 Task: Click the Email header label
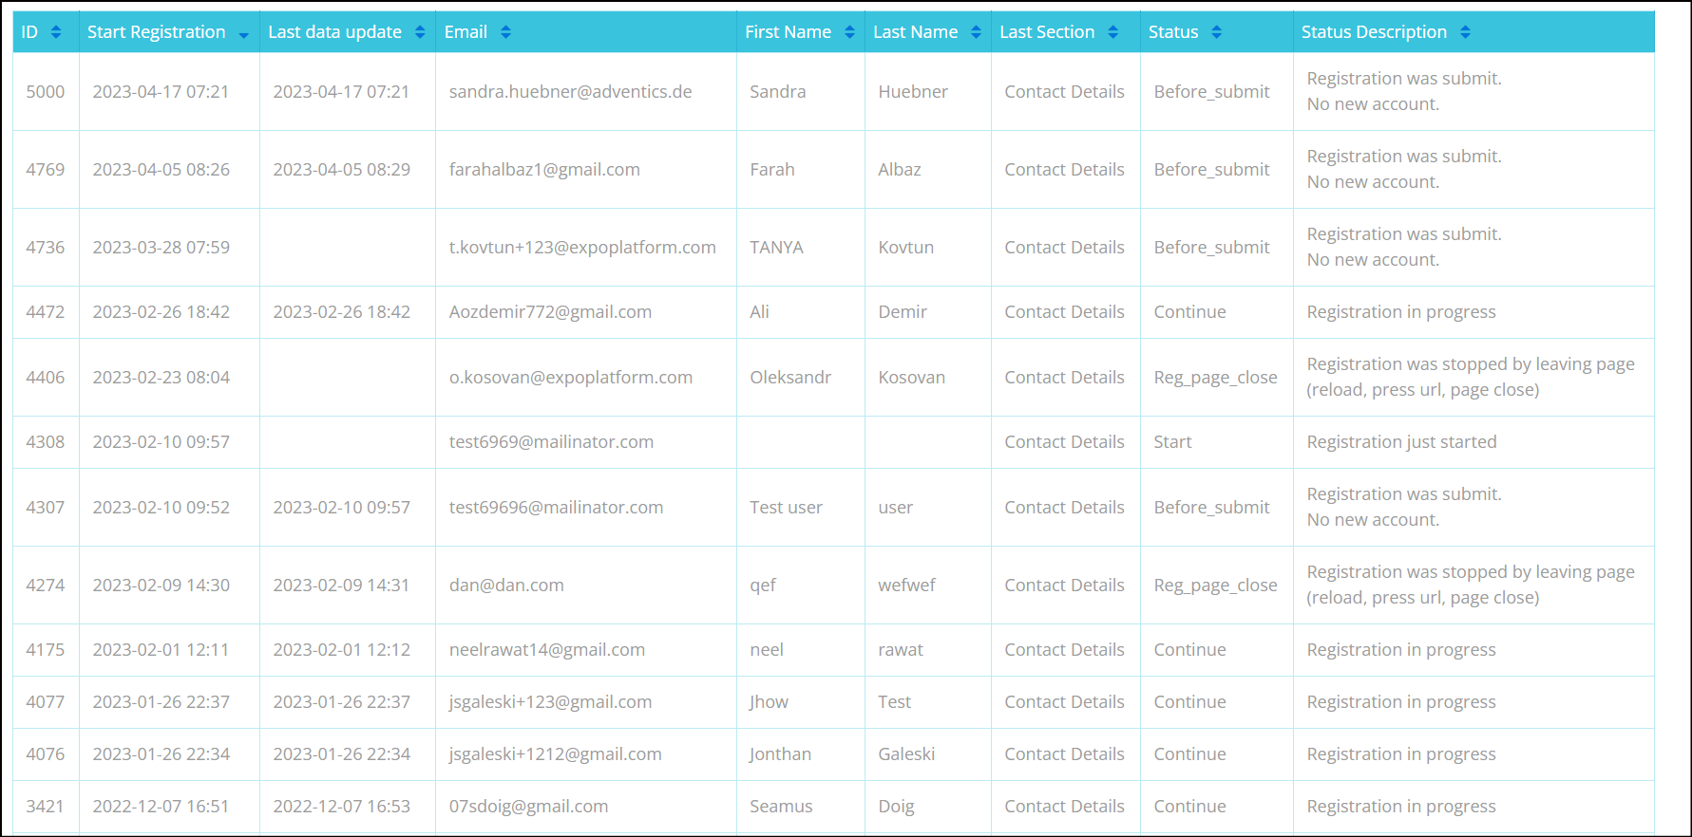(466, 32)
